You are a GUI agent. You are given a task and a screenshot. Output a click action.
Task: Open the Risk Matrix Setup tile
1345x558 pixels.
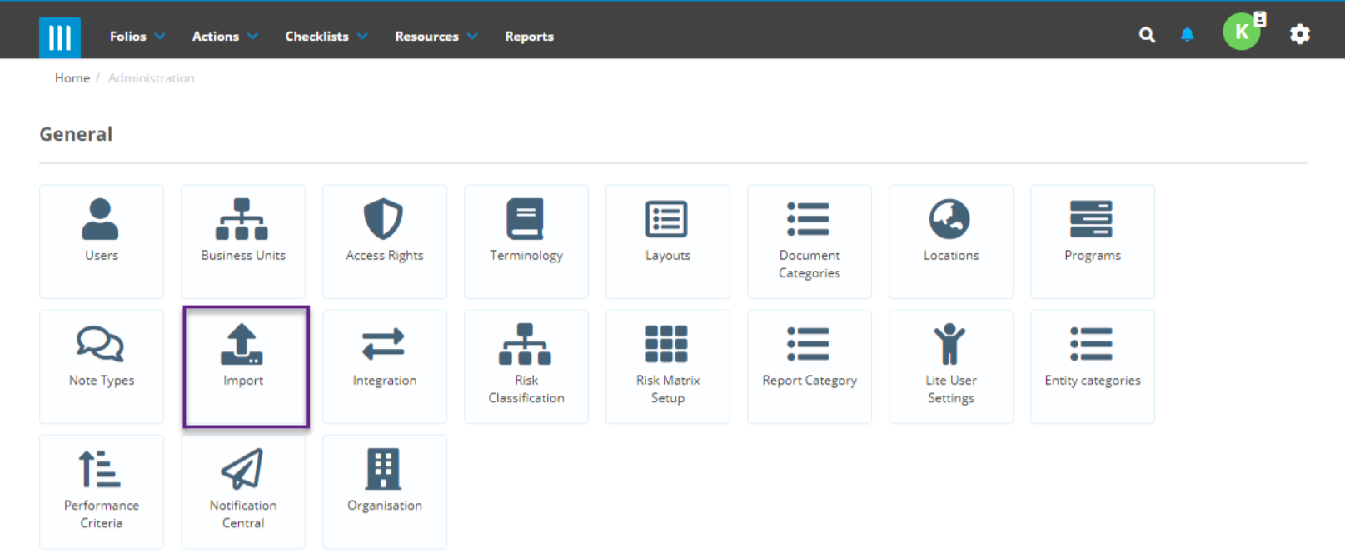[x=668, y=366]
